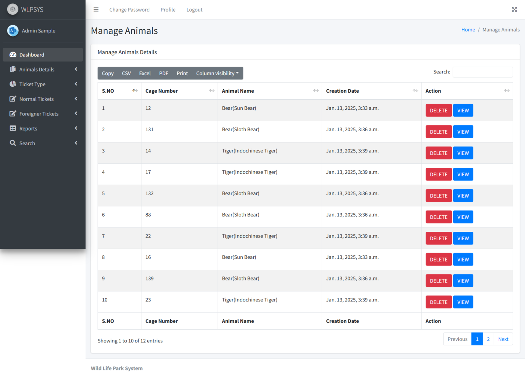525x378 pixels.
Task: Click the Admin Sample avatar icon
Action: click(x=13, y=30)
